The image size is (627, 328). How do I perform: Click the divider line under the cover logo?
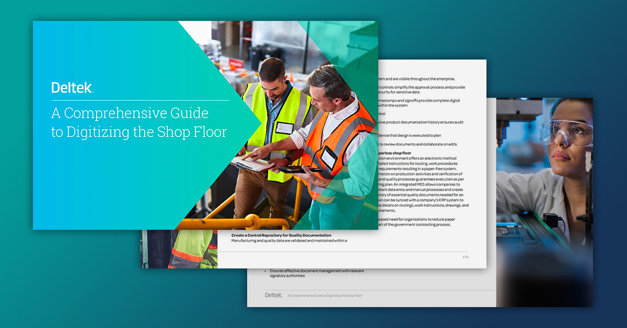(140, 100)
